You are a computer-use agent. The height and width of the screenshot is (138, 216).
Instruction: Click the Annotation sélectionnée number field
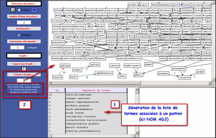(17, 48)
